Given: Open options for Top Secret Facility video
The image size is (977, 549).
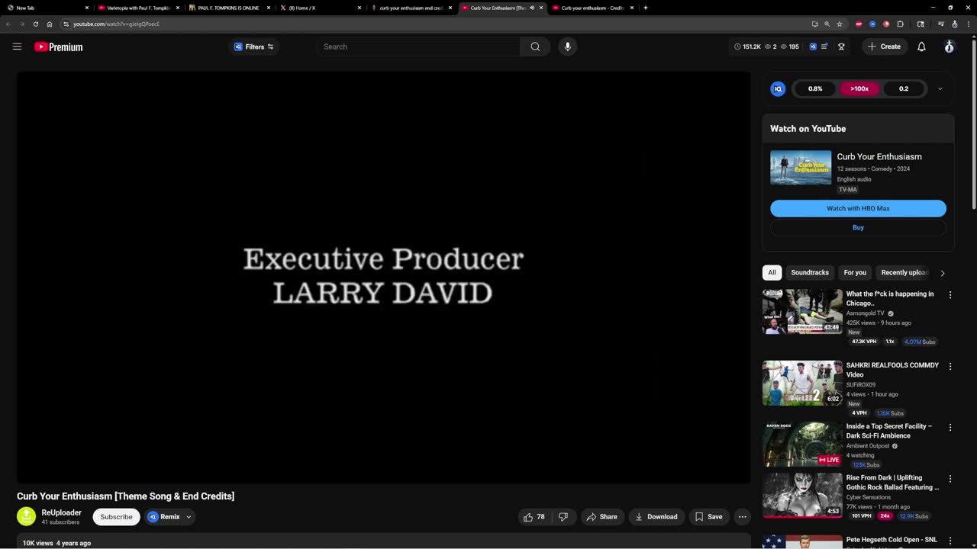Looking at the screenshot, I should [x=950, y=428].
